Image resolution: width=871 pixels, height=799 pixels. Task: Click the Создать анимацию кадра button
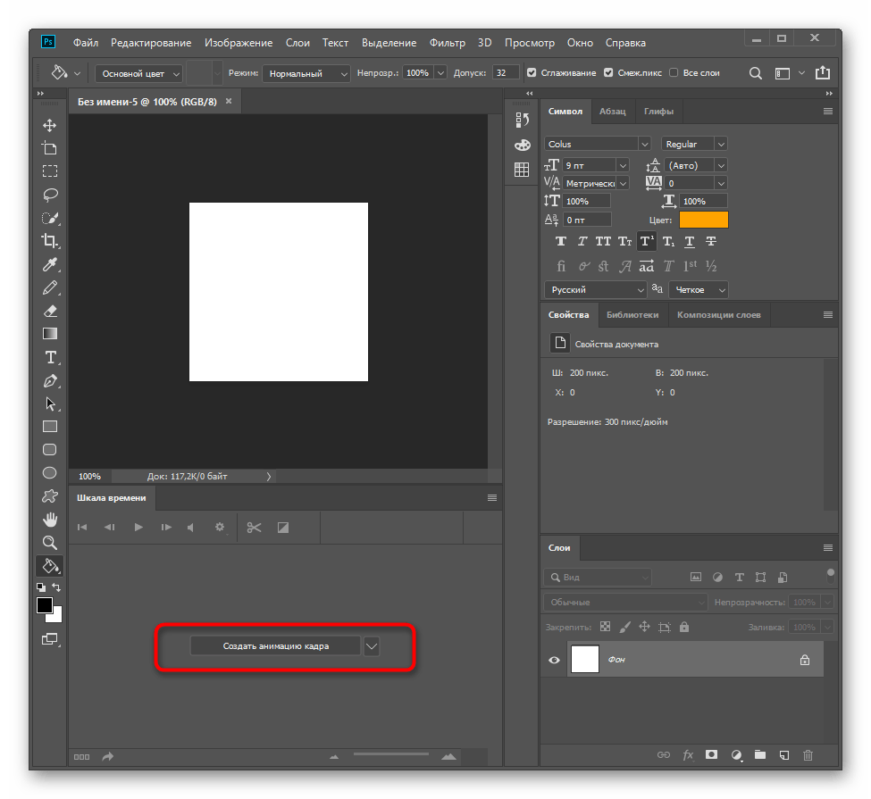275,646
